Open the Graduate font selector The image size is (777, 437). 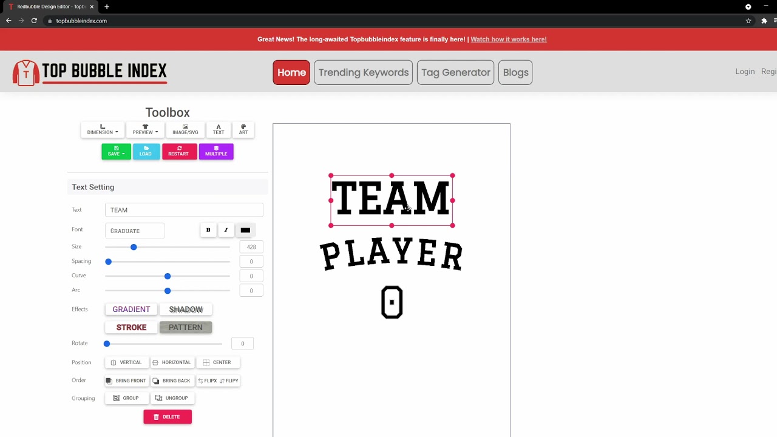click(x=134, y=231)
